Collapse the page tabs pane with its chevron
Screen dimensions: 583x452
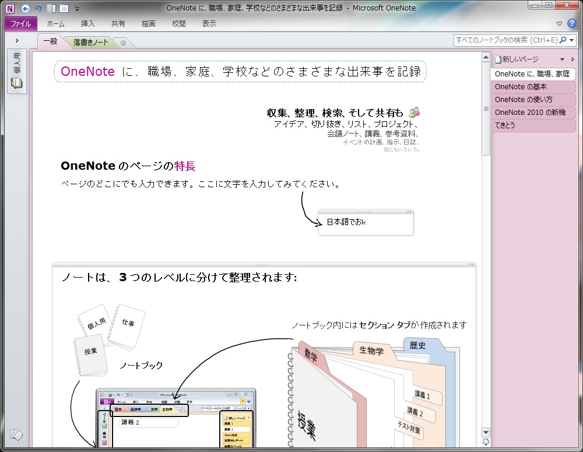click(x=573, y=59)
